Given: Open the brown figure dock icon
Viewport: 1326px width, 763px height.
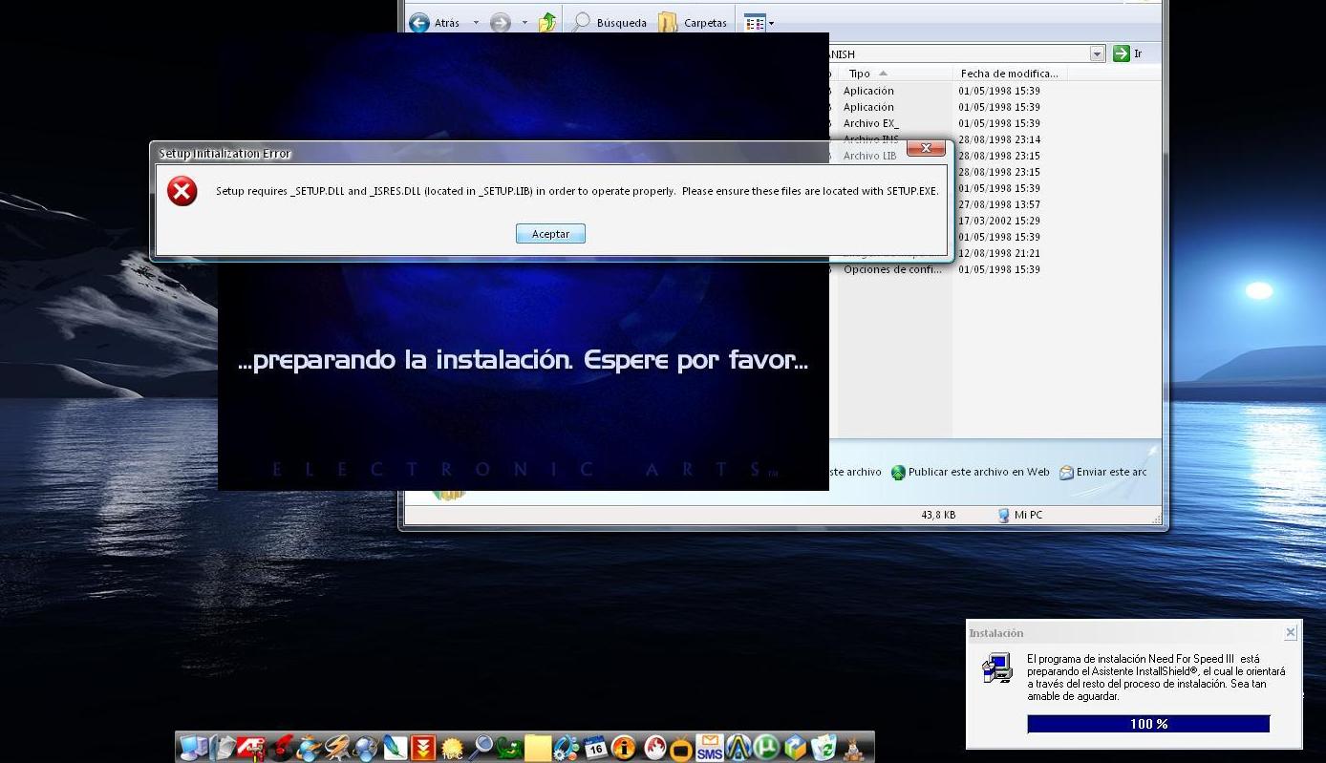Looking at the screenshot, I should coord(853,748).
